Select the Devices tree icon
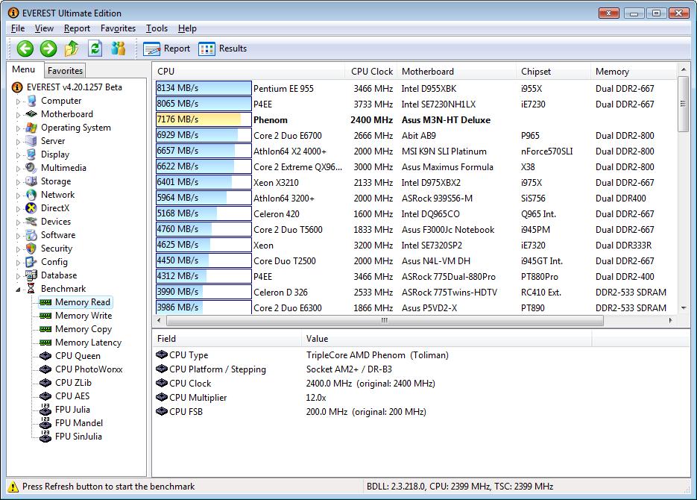Viewport: 697px width, 500px height. point(31,222)
